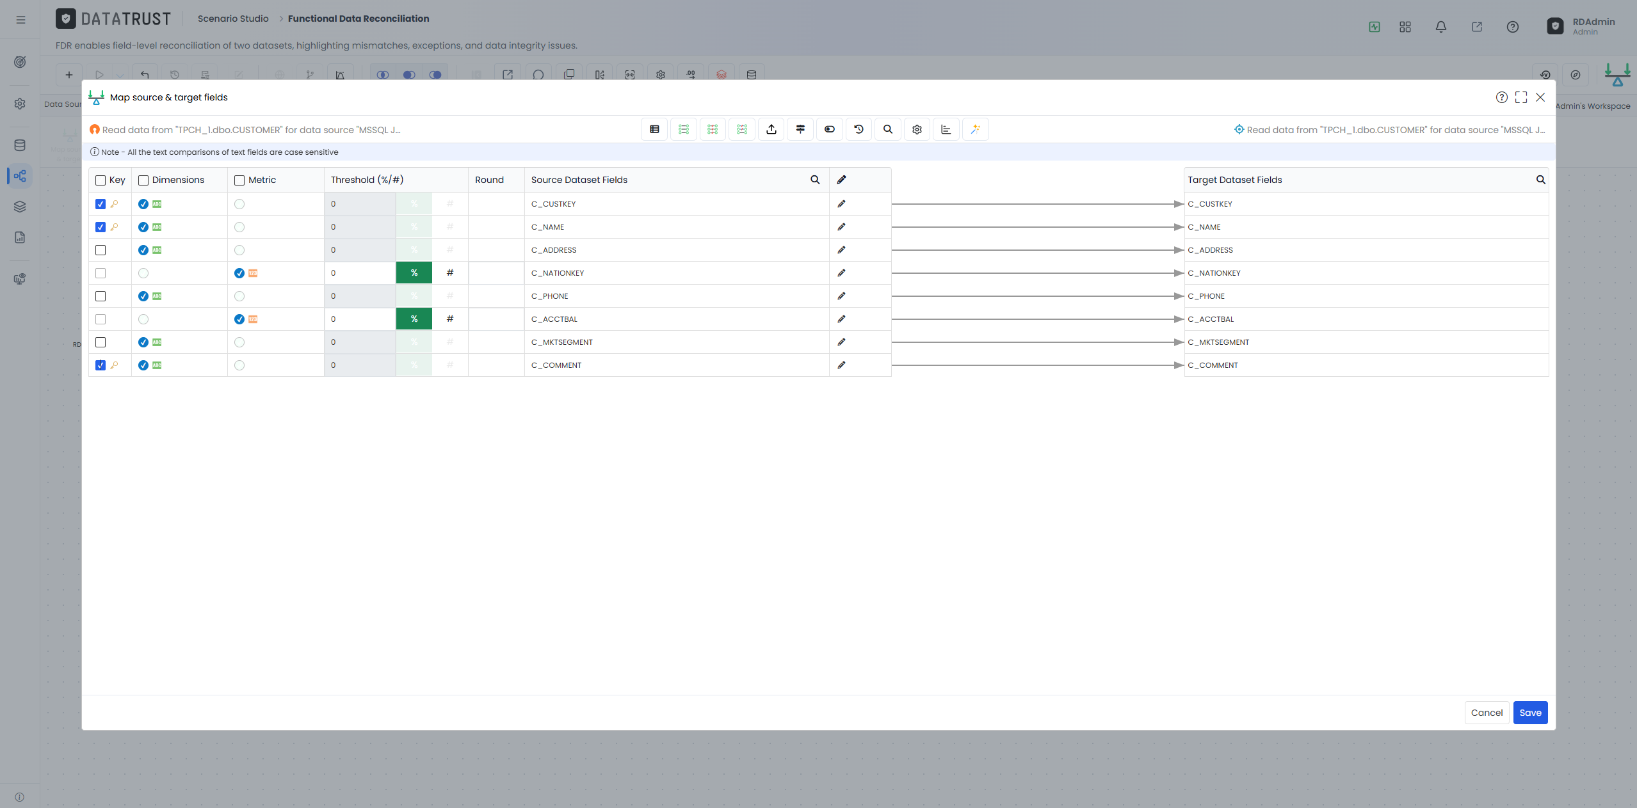Click the Round field for C_NATIONKEY

point(496,273)
